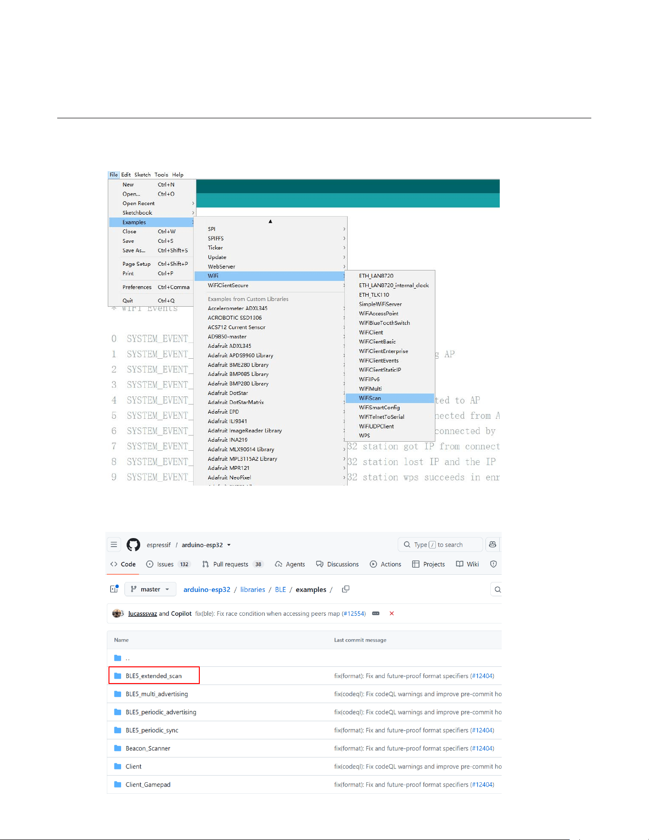Open the BLE5_extended_scan folder
The width and height of the screenshot is (649, 840).
point(154,676)
